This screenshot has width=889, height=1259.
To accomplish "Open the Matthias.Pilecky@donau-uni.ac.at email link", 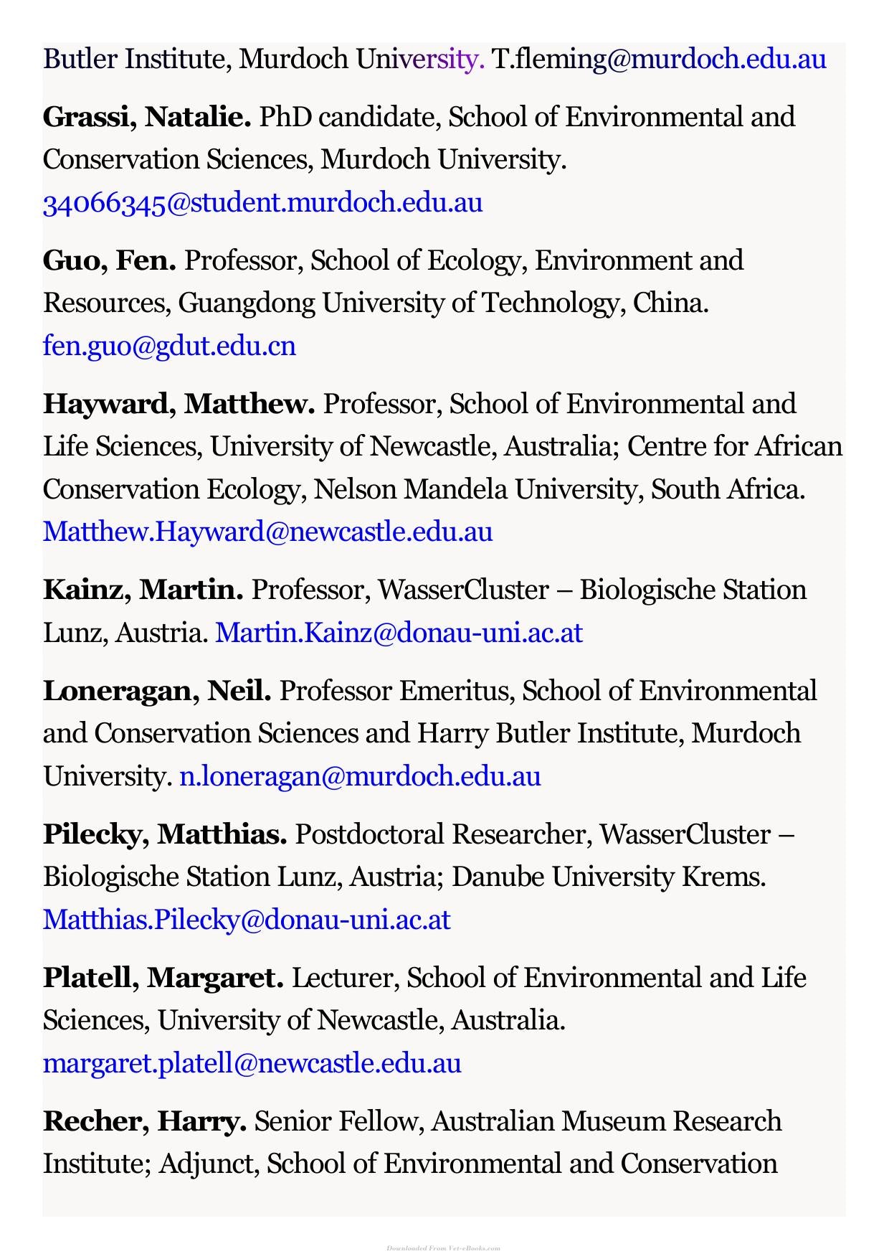I will coord(247,920).
